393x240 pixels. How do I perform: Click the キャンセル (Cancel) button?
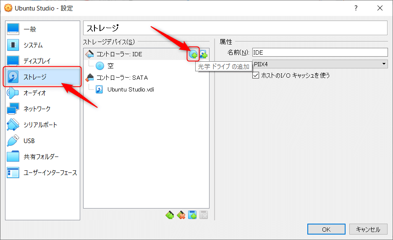(368, 229)
